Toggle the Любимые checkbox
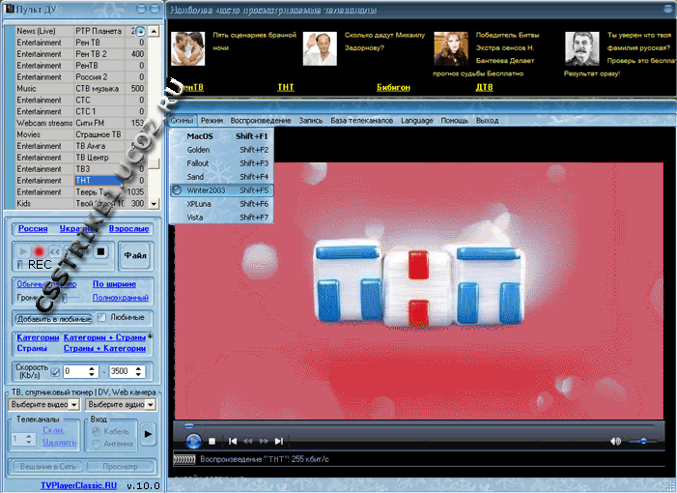The width and height of the screenshot is (677, 493). pos(101,318)
